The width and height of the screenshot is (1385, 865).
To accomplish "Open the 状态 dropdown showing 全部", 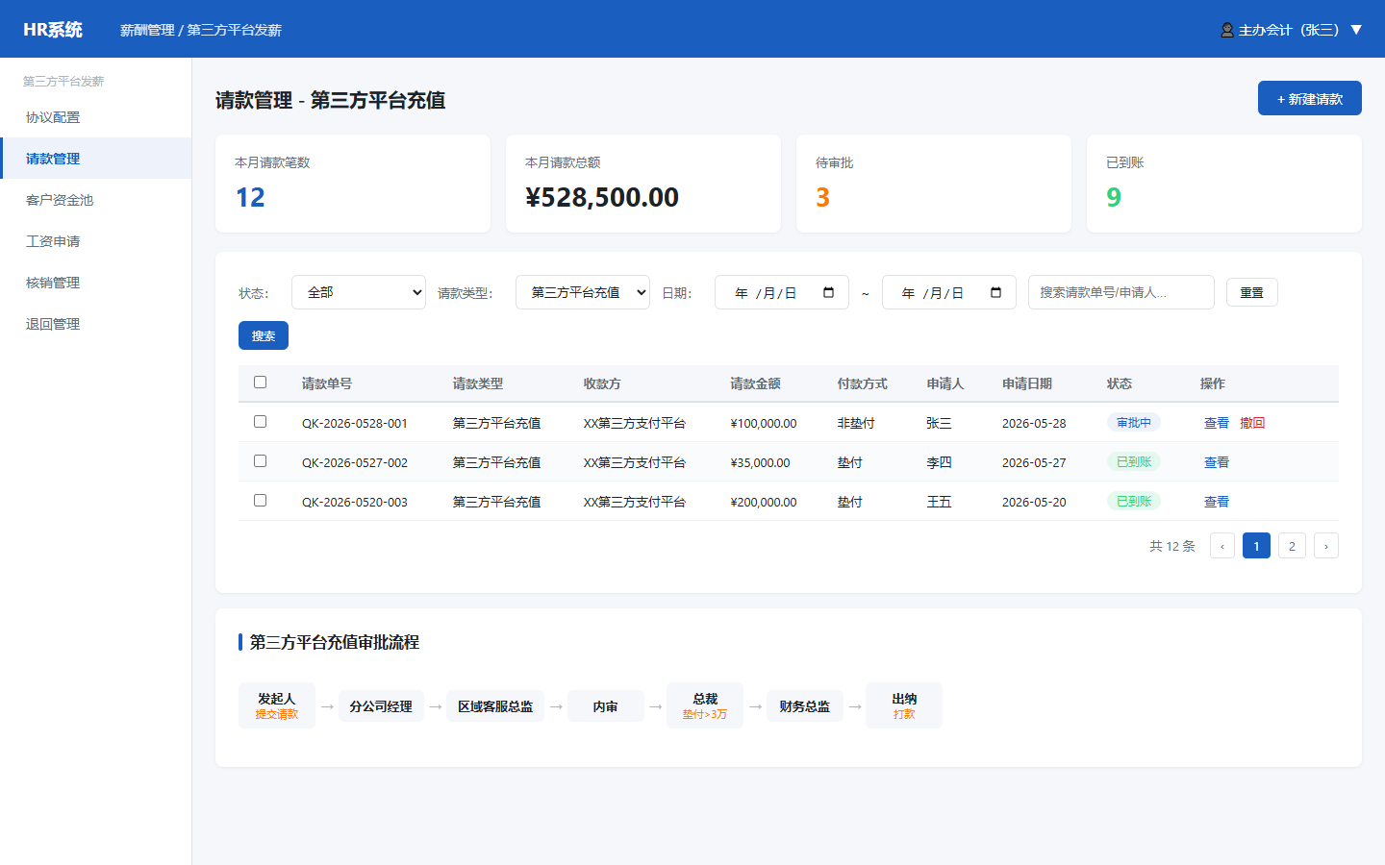I will [359, 292].
